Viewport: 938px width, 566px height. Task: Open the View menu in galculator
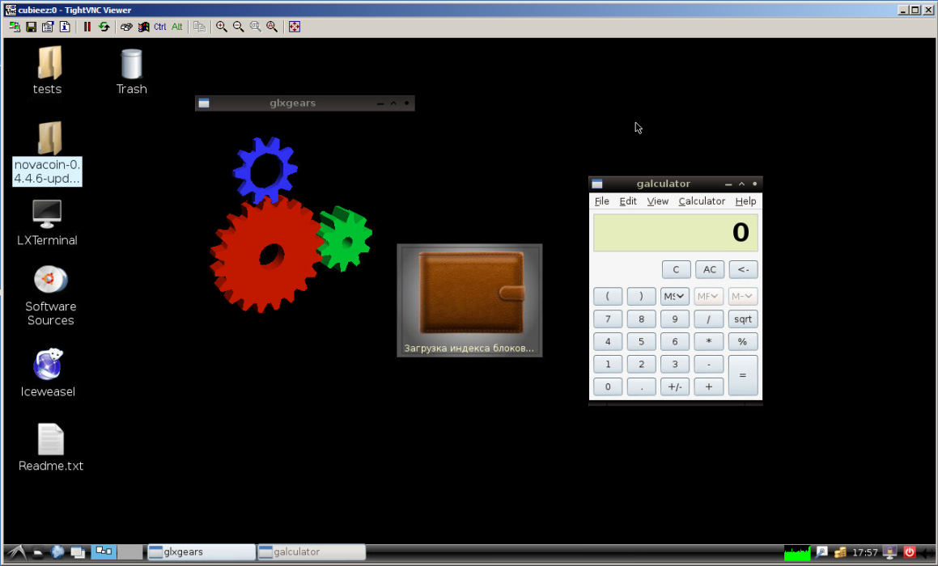pyautogui.click(x=657, y=201)
